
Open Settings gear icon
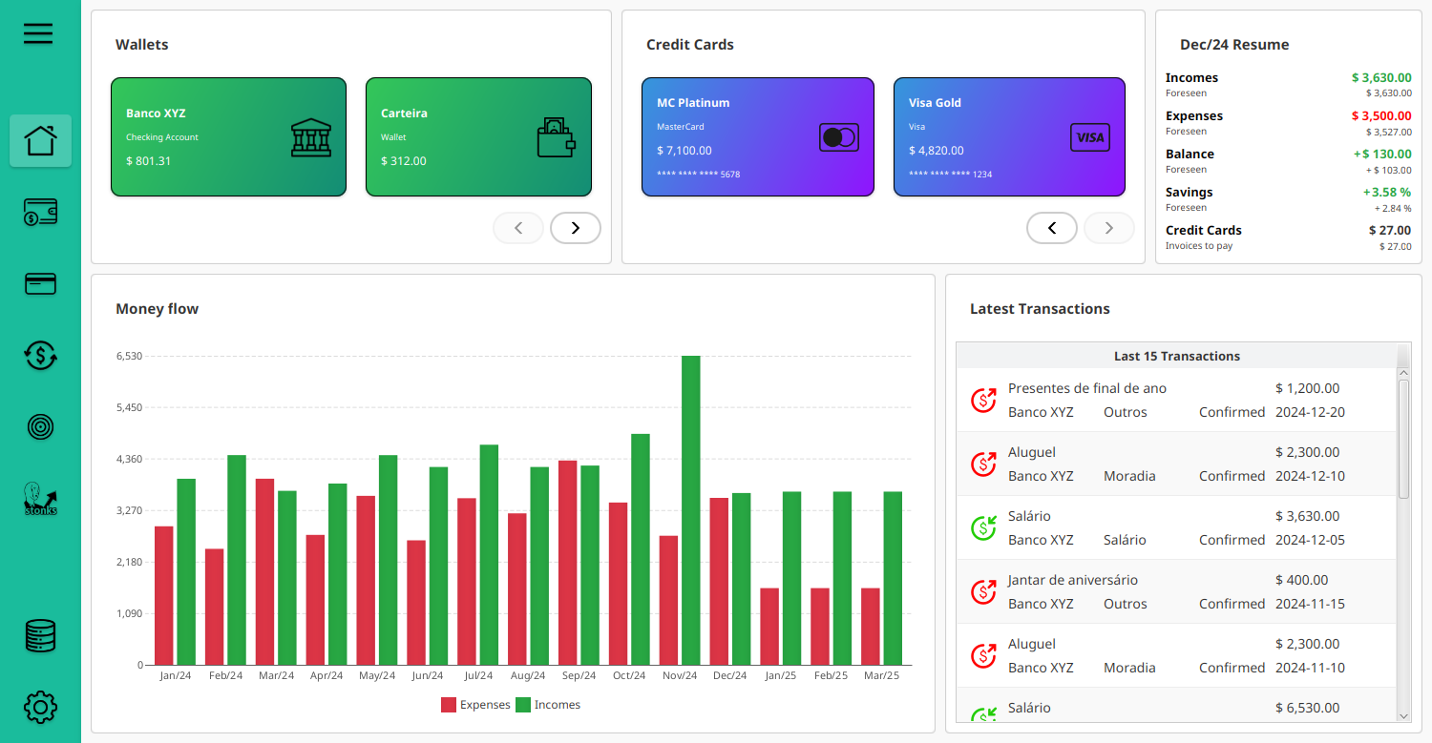tap(40, 707)
